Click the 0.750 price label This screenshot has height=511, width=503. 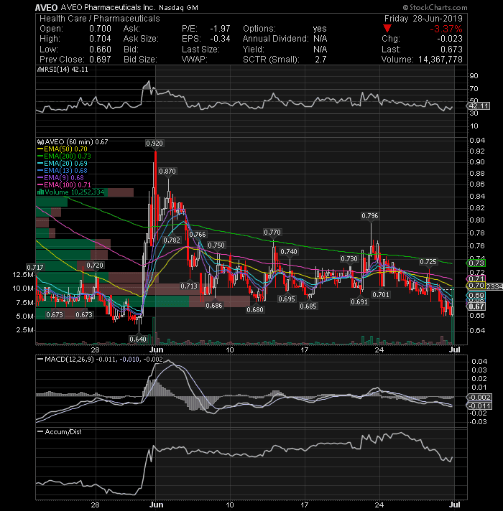[216, 245]
